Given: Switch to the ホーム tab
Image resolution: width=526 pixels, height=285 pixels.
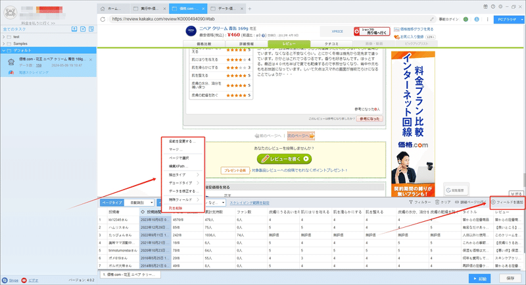Looking at the screenshot, I should pos(114,9).
